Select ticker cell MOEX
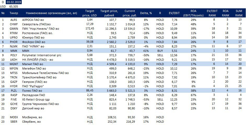The image size is (246, 125). click(14, 117)
